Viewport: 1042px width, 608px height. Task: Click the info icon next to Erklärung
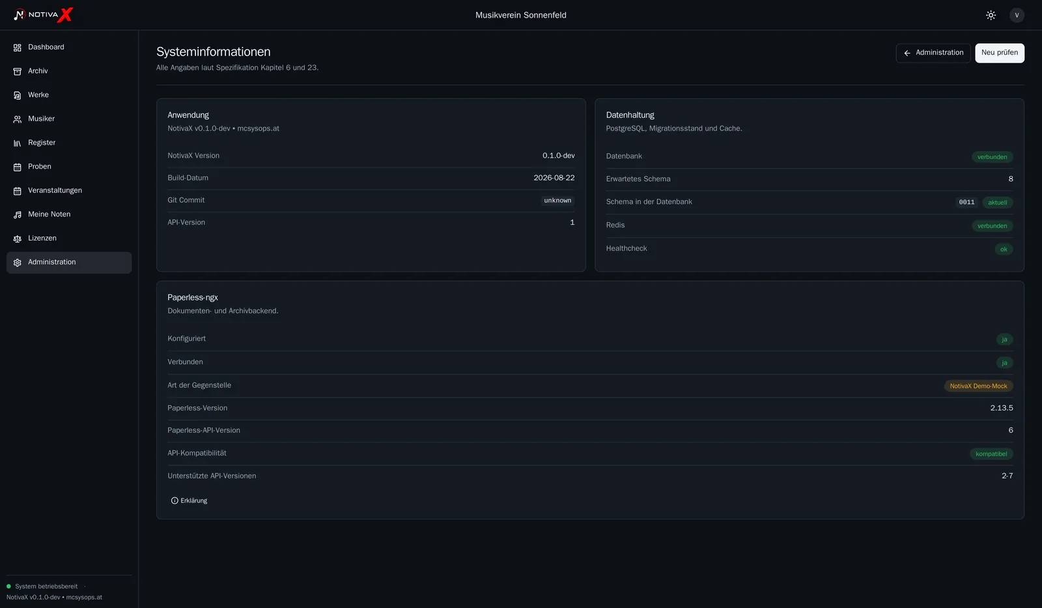[x=175, y=500]
